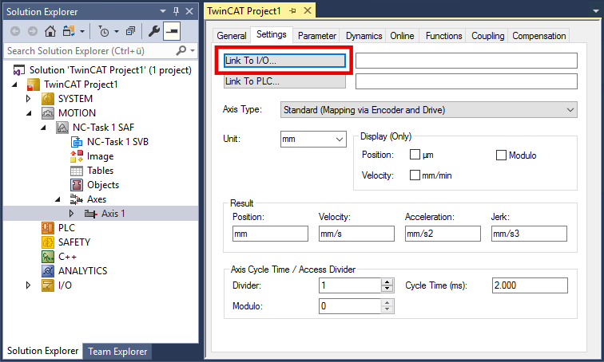The width and height of the screenshot is (604, 362).
Task: Click the TwinCAT Project1 project icon
Action: [x=33, y=85]
